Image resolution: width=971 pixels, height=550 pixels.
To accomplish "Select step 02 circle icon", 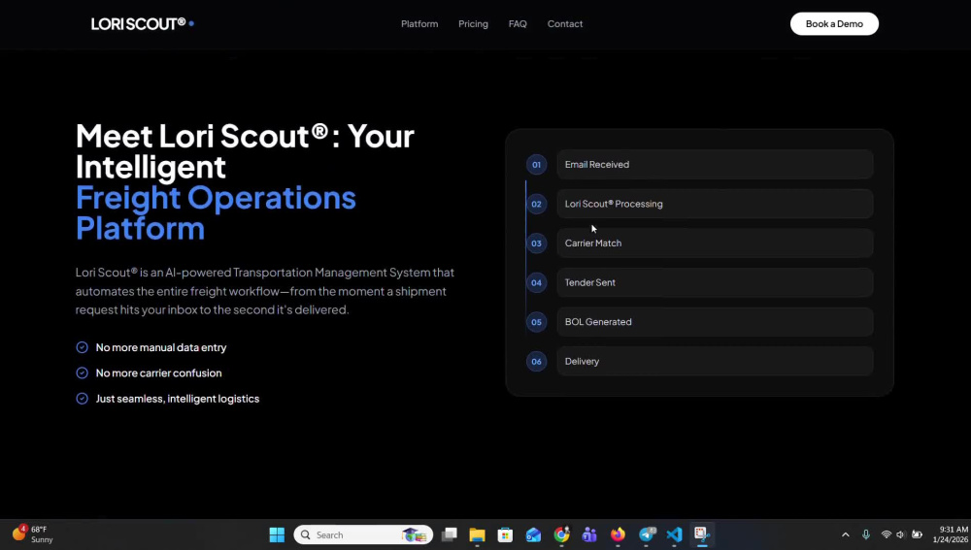I will (536, 204).
